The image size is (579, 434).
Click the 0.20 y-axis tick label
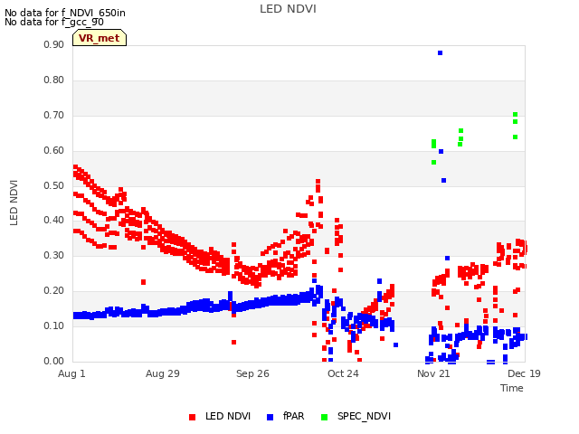[x=54, y=291]
